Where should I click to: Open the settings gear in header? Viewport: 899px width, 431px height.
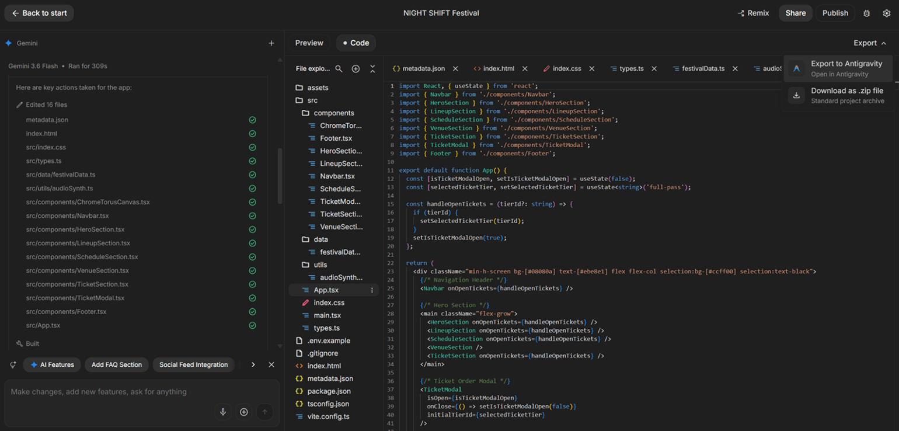click(886, 13)
